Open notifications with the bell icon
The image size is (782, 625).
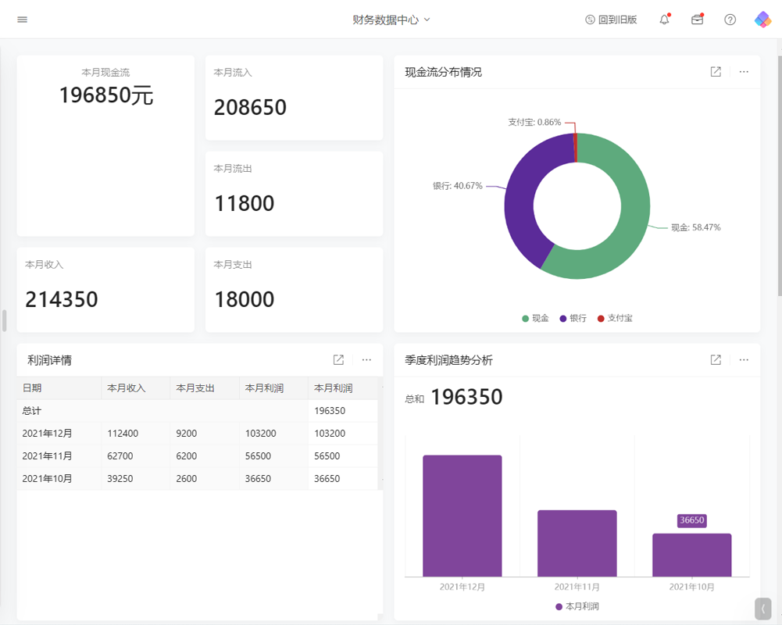coord(663,19)
